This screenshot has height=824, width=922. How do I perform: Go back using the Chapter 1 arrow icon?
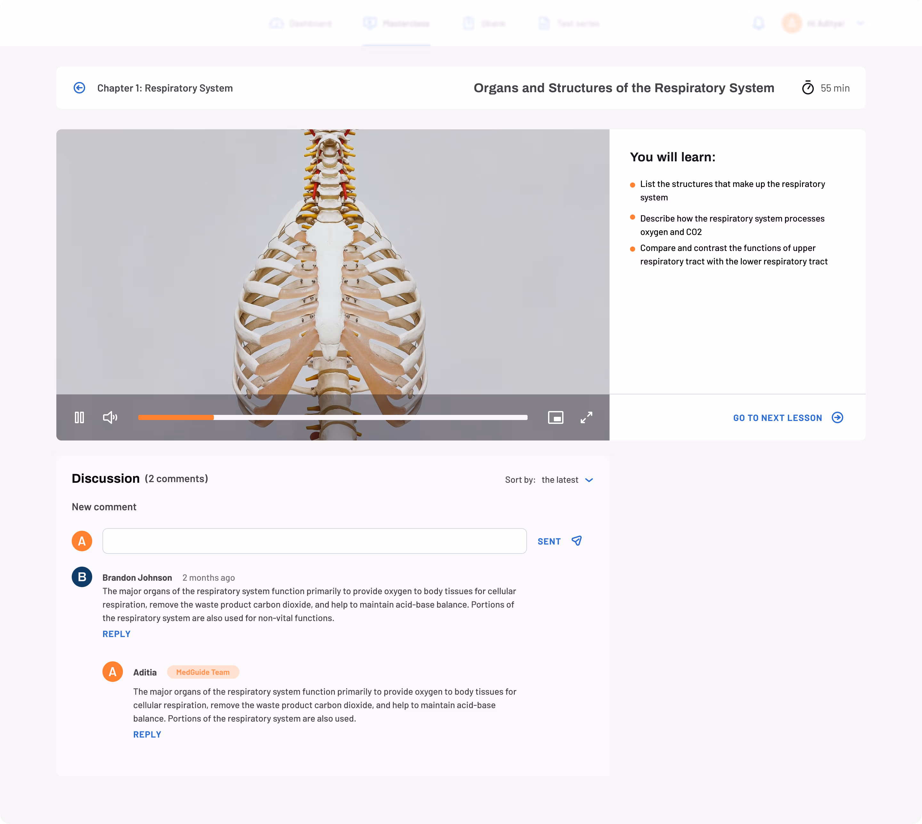tap(79, 88)
